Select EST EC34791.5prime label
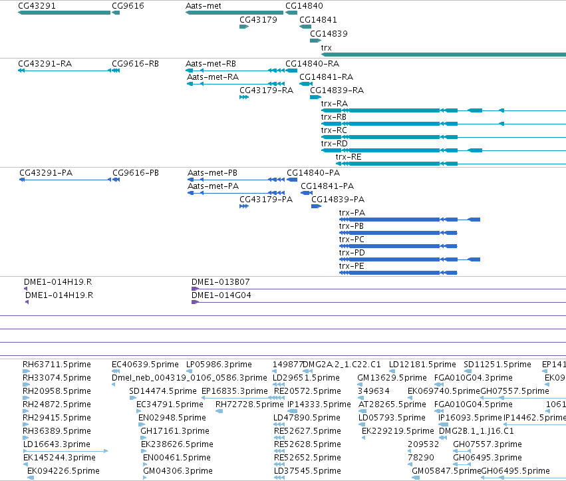566x481 pixels. pos(170,404)
